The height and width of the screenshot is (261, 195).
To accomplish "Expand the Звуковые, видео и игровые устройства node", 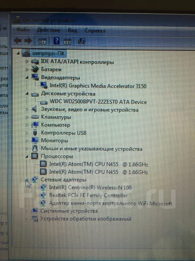I will (27, 109).
